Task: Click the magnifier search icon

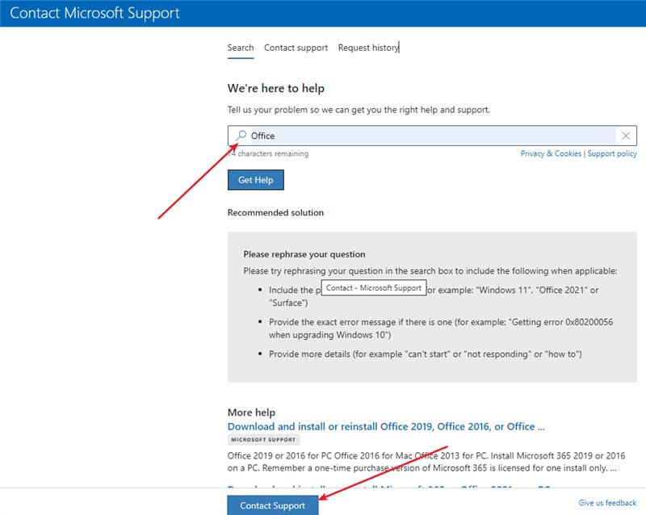Action: [241, 135]
